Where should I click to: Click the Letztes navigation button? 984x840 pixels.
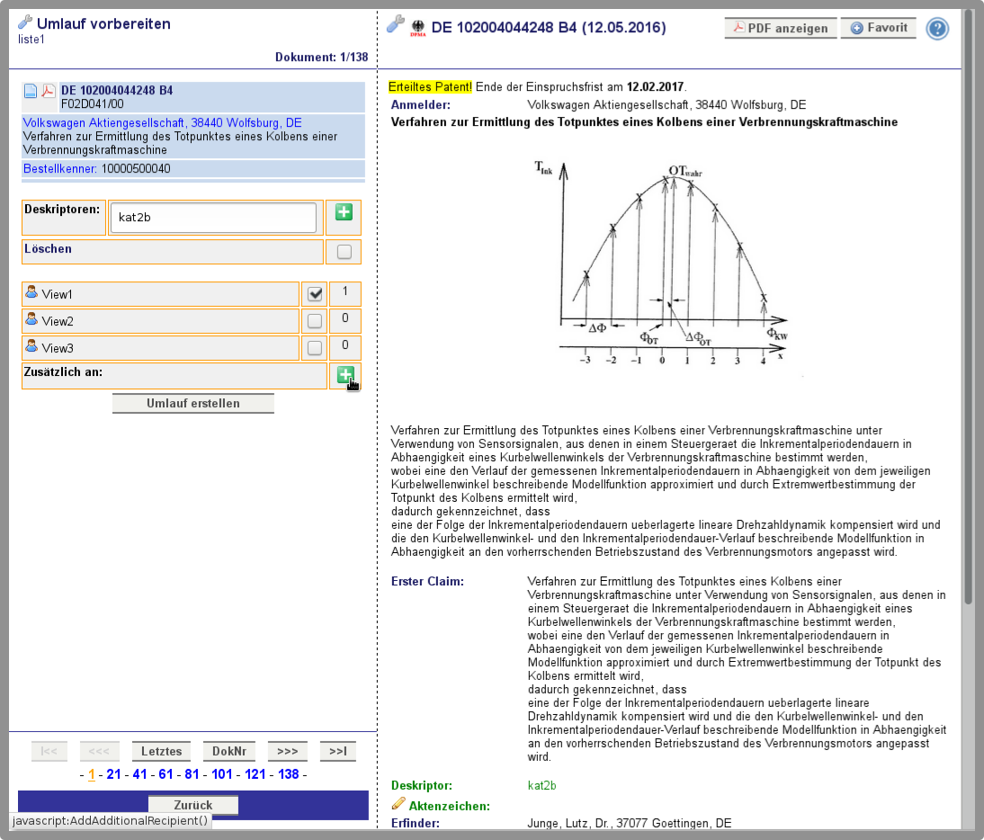pyautogui.click(x=161, y=752)
